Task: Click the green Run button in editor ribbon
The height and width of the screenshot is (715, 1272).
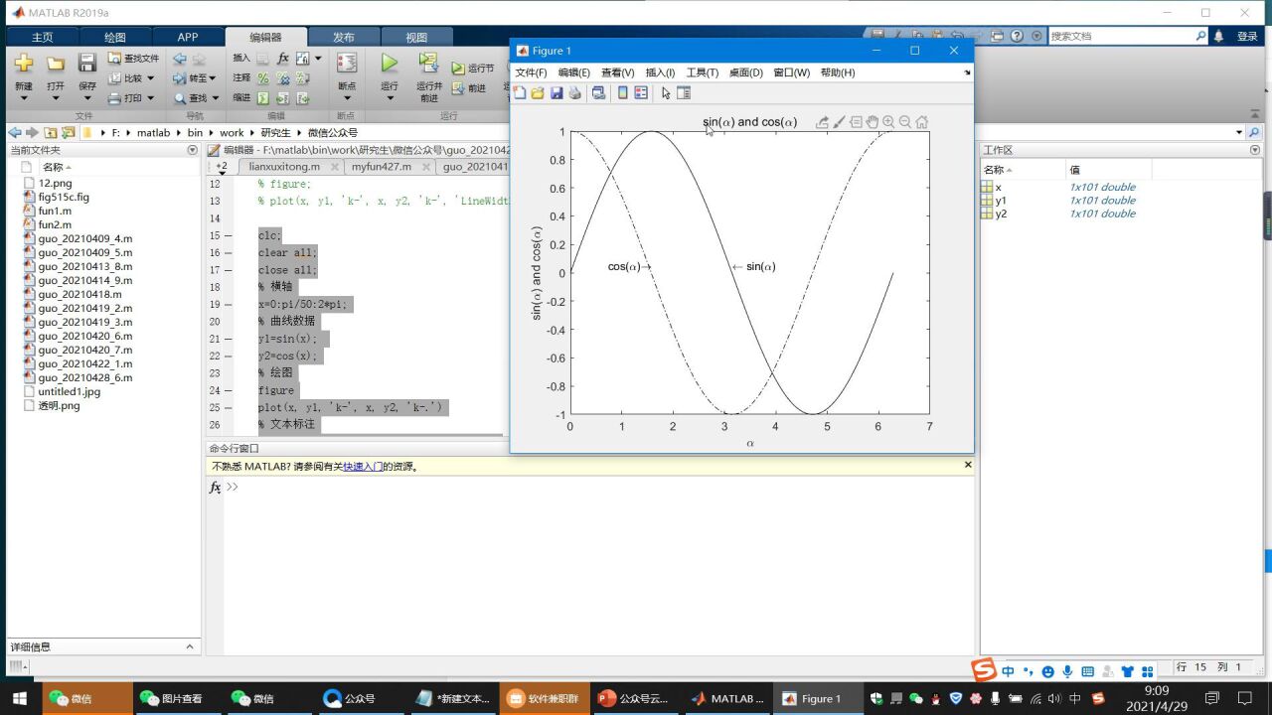Action: tap(389, 64)
